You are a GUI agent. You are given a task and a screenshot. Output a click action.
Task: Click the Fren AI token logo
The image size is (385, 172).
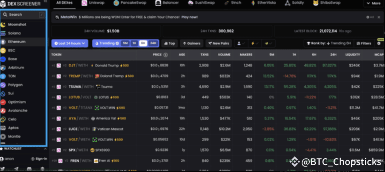(96, 161)
